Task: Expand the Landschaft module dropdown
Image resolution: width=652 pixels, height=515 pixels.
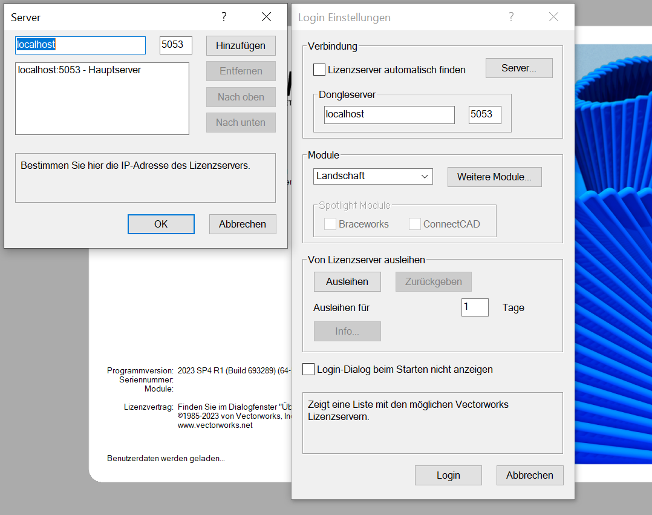Action: coord(373,176)
